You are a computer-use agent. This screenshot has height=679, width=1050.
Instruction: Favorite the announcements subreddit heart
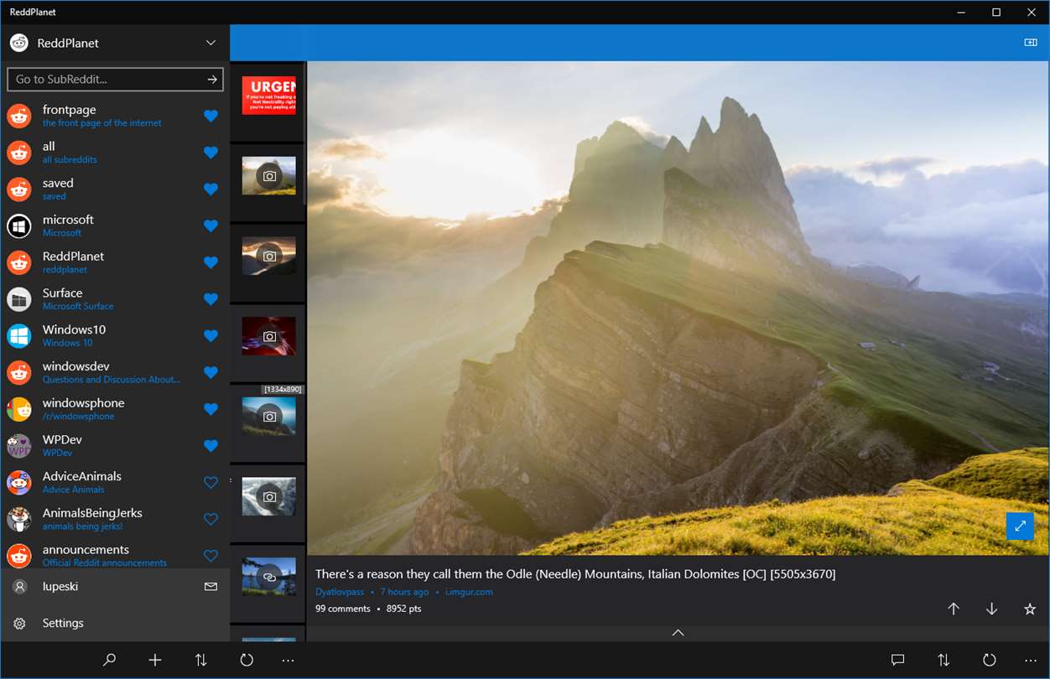211,556
